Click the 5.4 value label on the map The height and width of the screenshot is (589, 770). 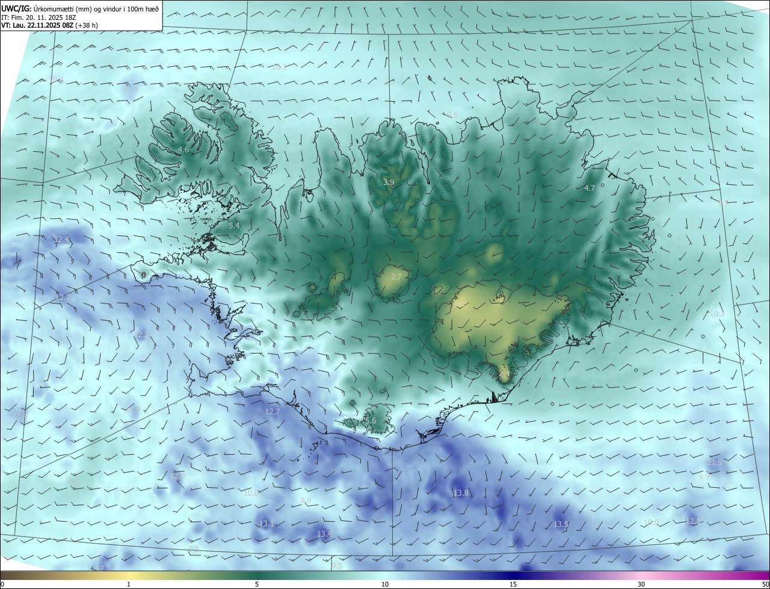(x=235, y=225)
